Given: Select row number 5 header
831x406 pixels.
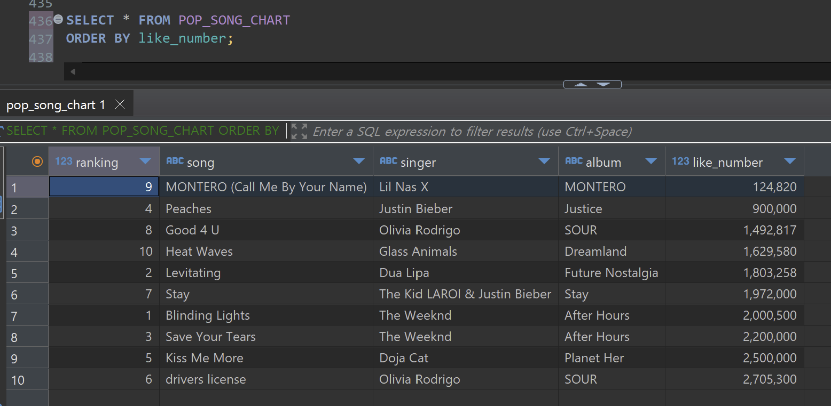Looking at the screenshot, I should click(x=27, y=273).
